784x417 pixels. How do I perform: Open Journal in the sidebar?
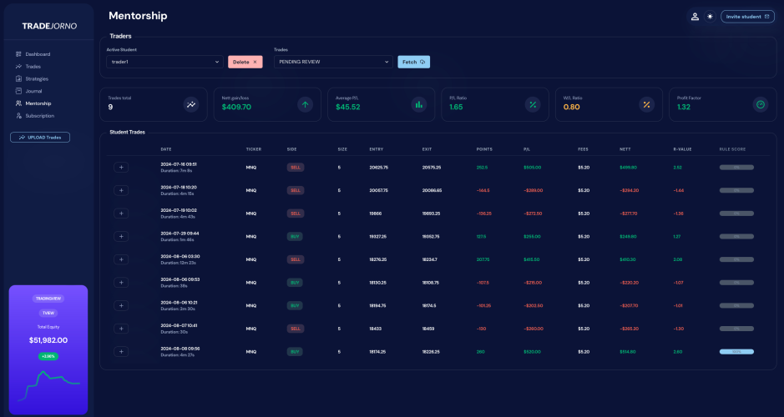pyautogui.click(x=33, y=91)
